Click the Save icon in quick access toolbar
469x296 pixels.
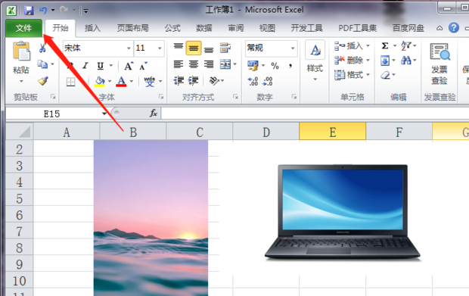coord(29,11)
